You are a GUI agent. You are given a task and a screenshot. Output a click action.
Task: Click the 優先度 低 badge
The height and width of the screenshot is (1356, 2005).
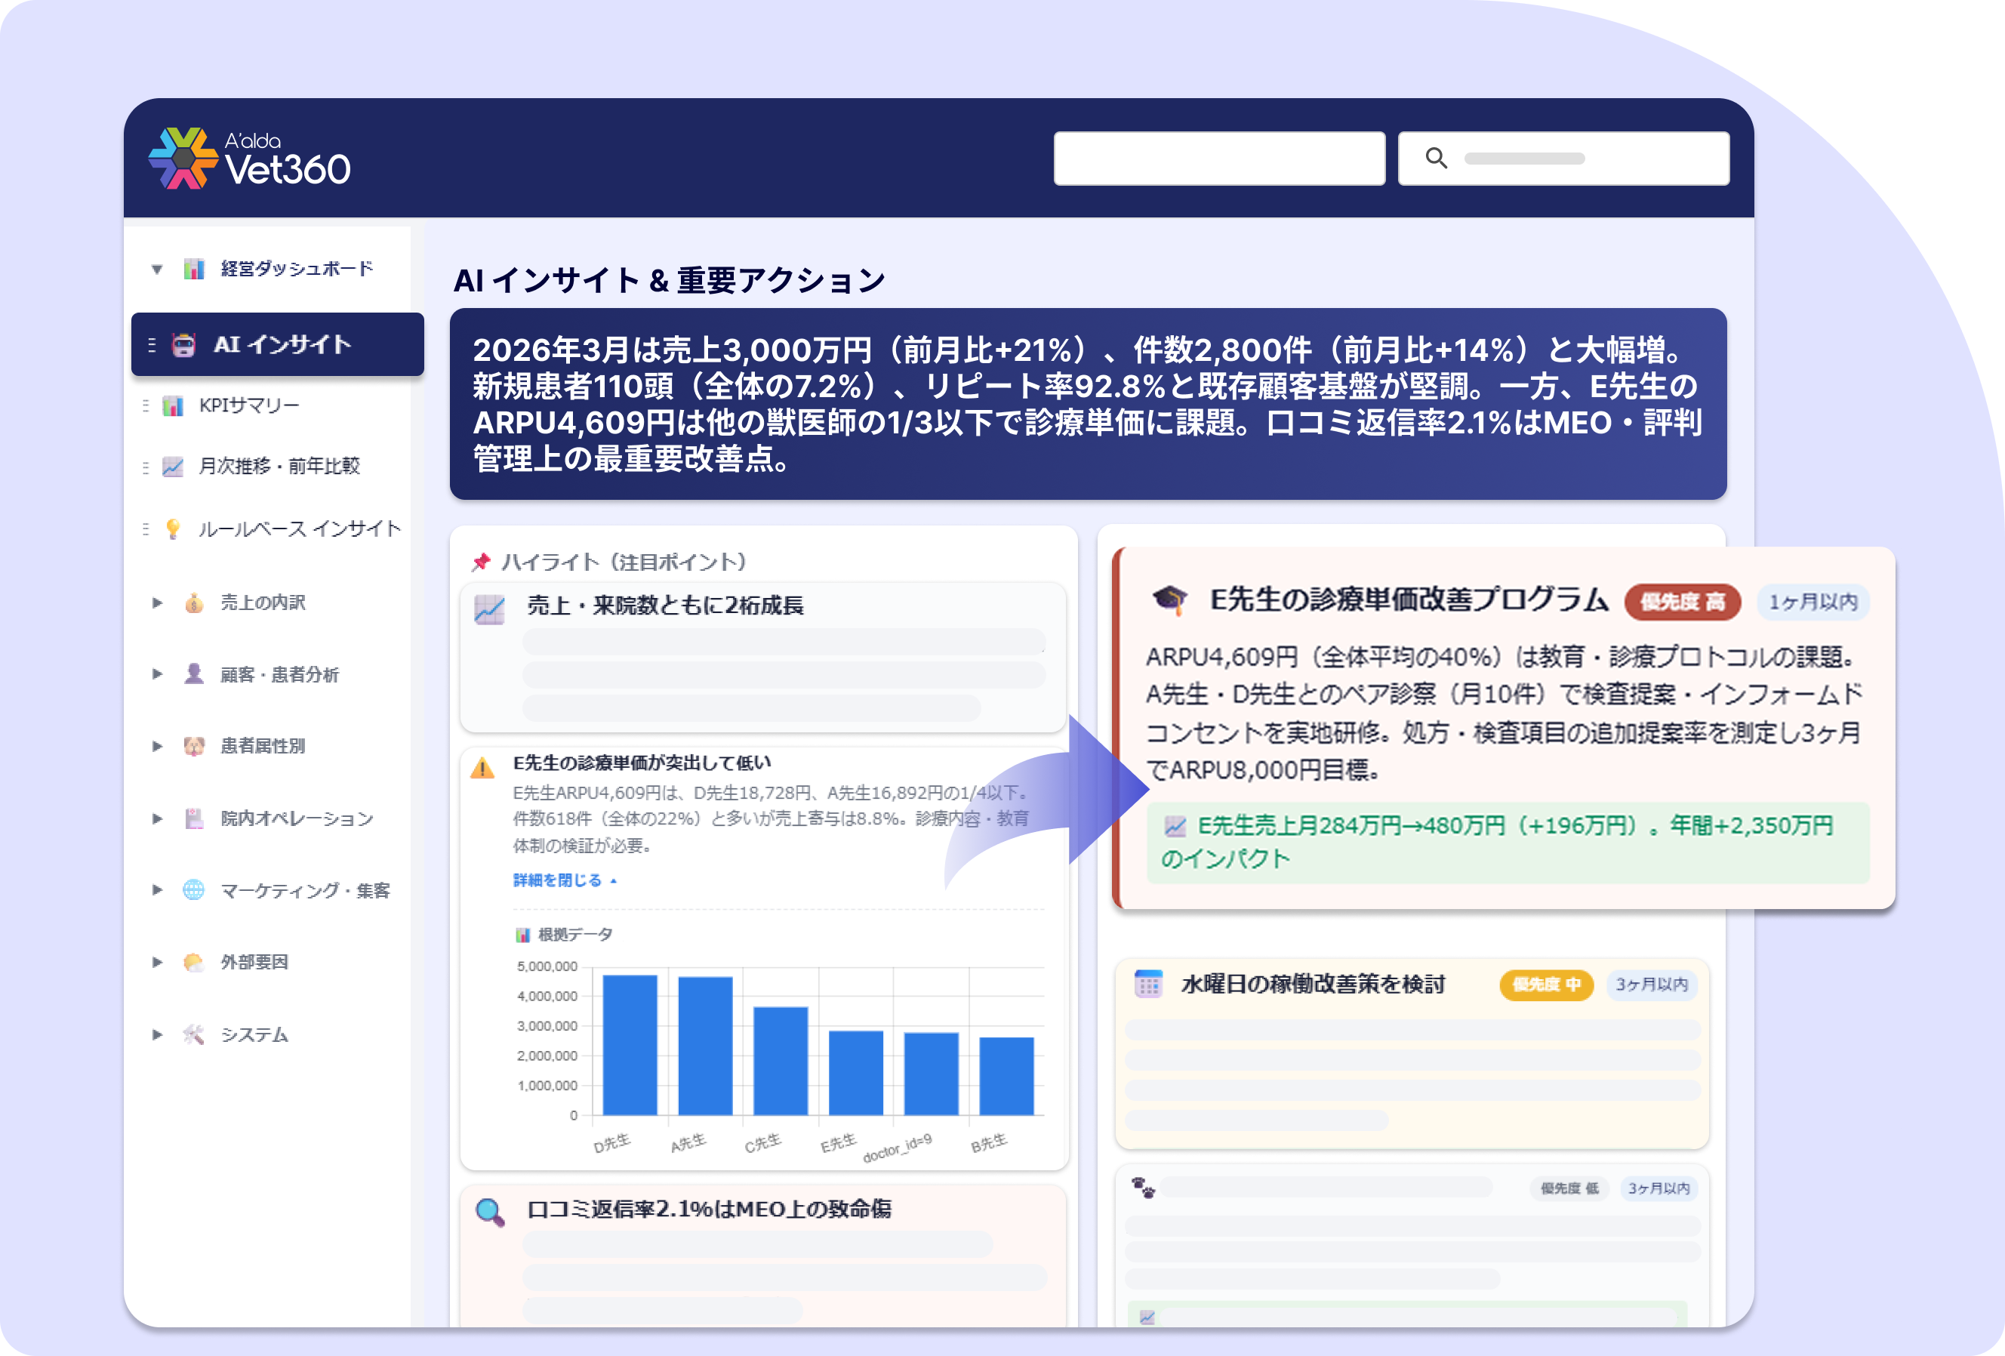tap(1569, 1188)
